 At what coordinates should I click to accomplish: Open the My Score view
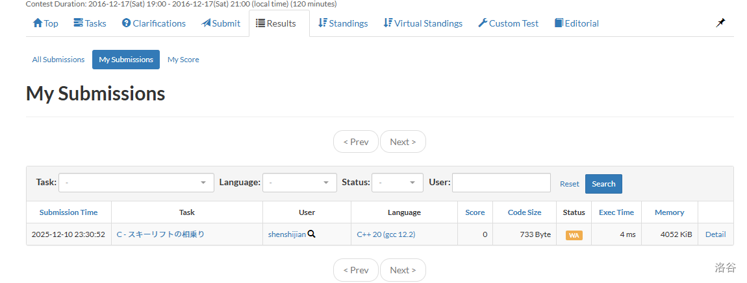183,60
